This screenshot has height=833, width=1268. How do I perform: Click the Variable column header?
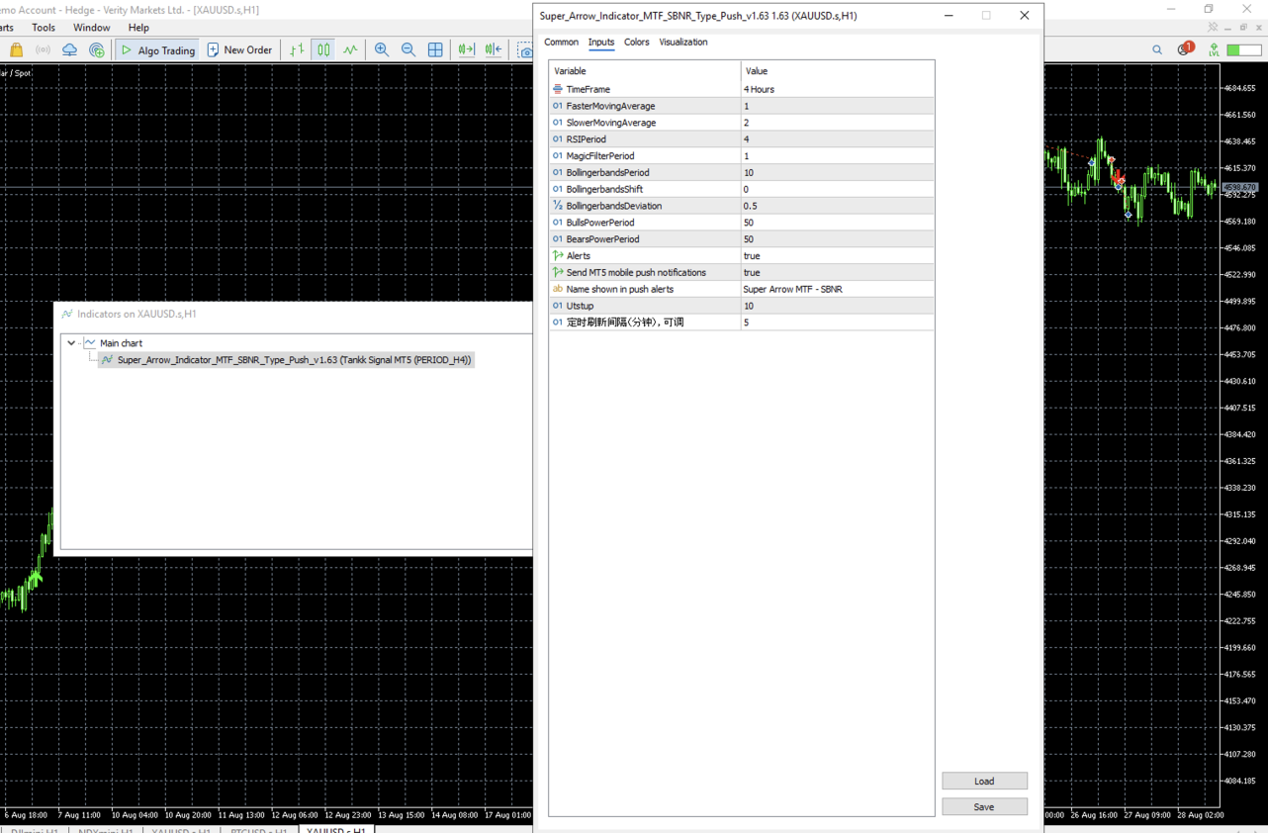click(645, 71)
